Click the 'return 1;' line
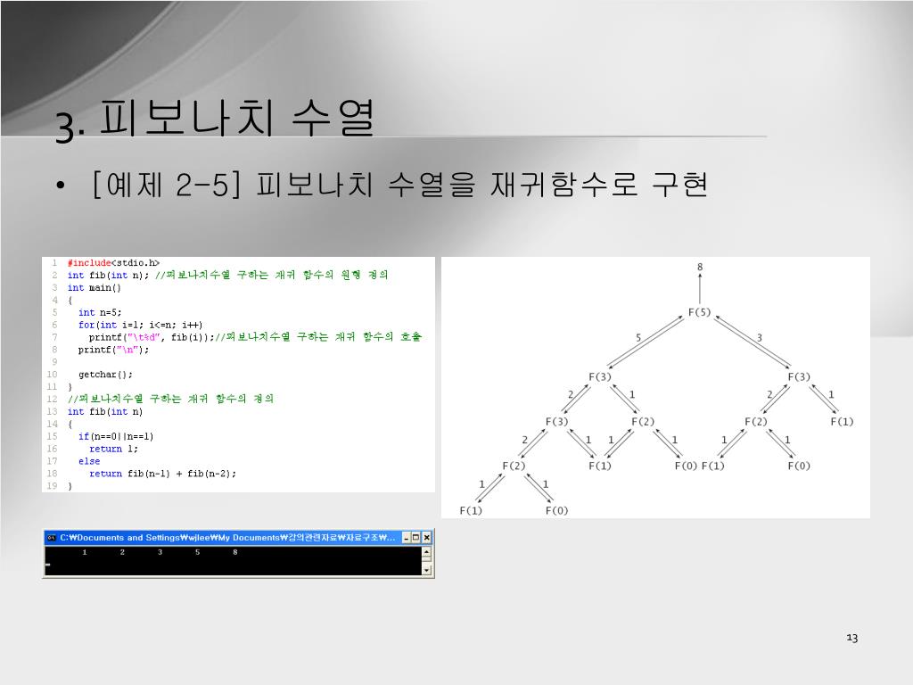Viewport: 913px width, 685px height. 113,449
